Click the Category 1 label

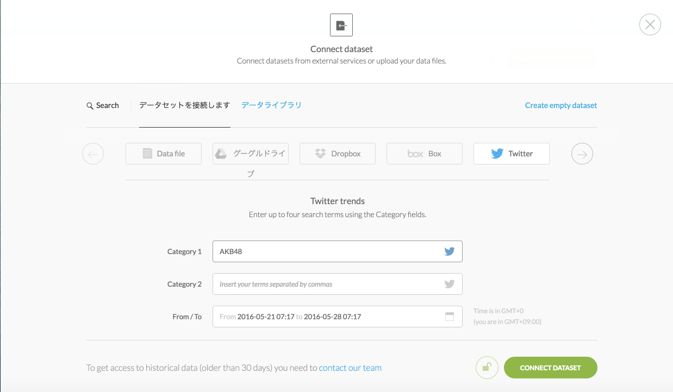click(184, 251)
